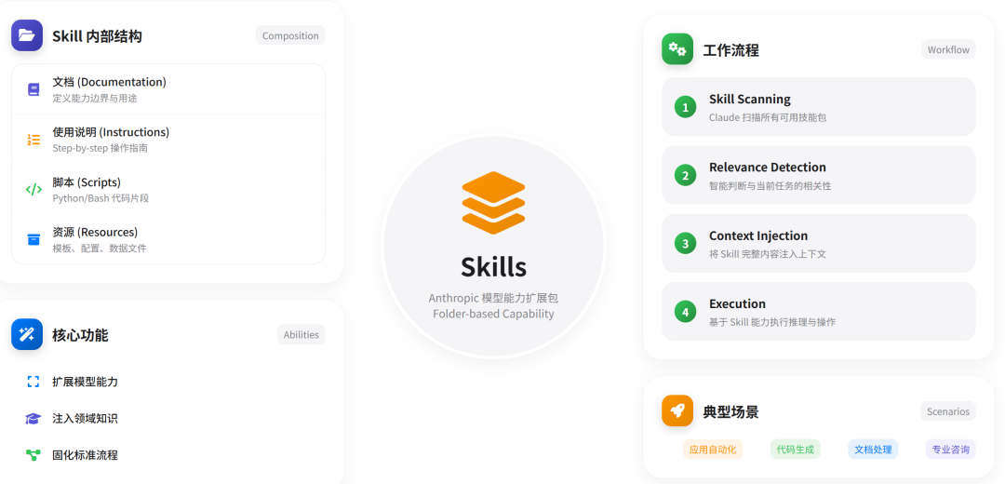This screenshot has height=484, width=1005.
Task: Click the Scenarios badge
Action: point(948,410)
